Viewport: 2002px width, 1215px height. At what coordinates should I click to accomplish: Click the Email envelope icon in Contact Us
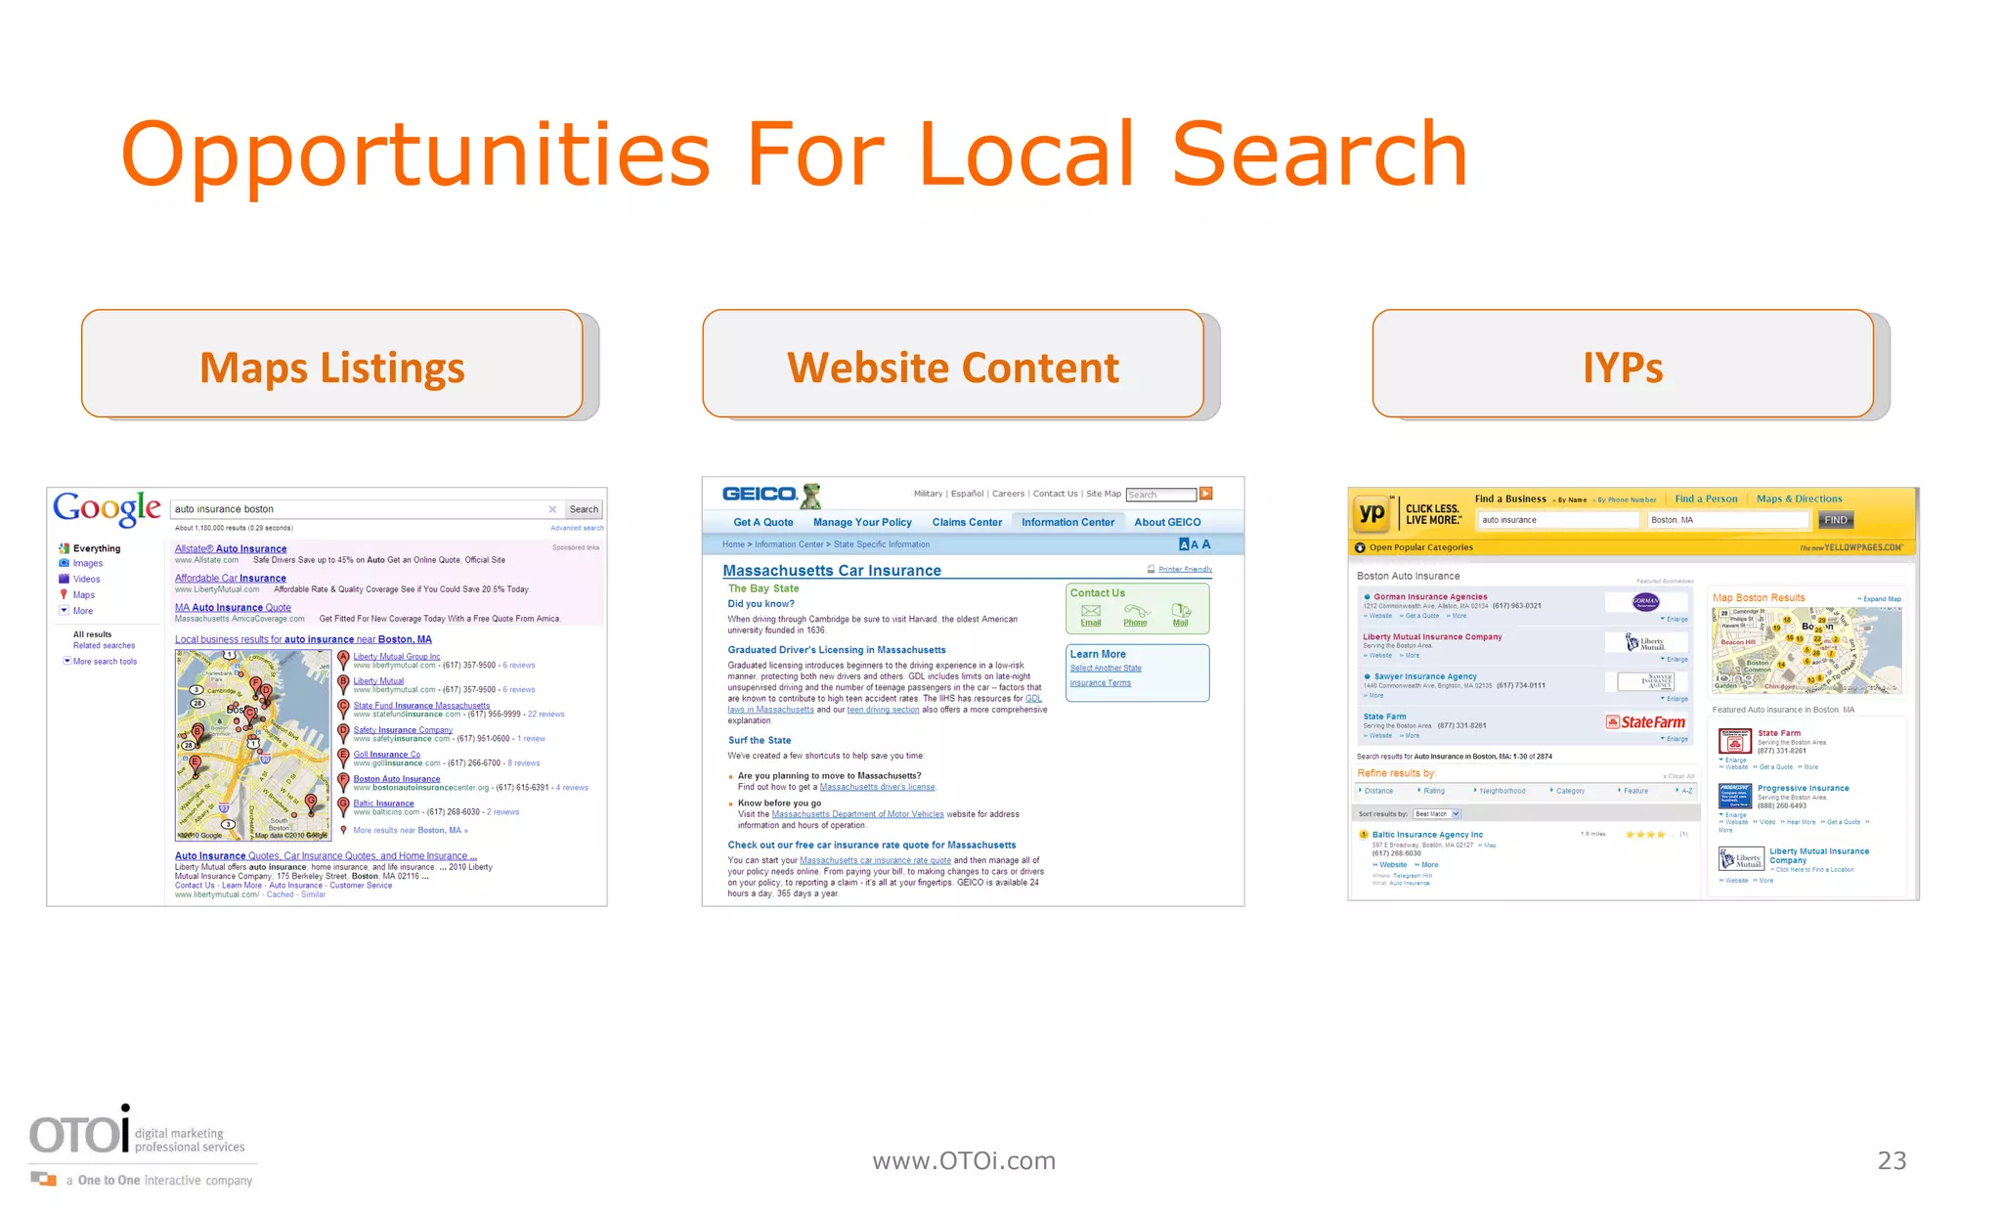(x=1091, y=611)
